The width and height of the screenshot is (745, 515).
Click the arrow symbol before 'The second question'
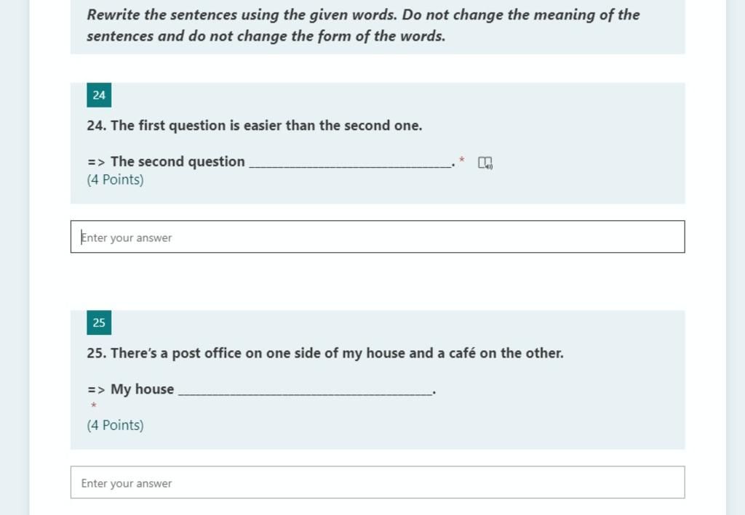point(97,162)
